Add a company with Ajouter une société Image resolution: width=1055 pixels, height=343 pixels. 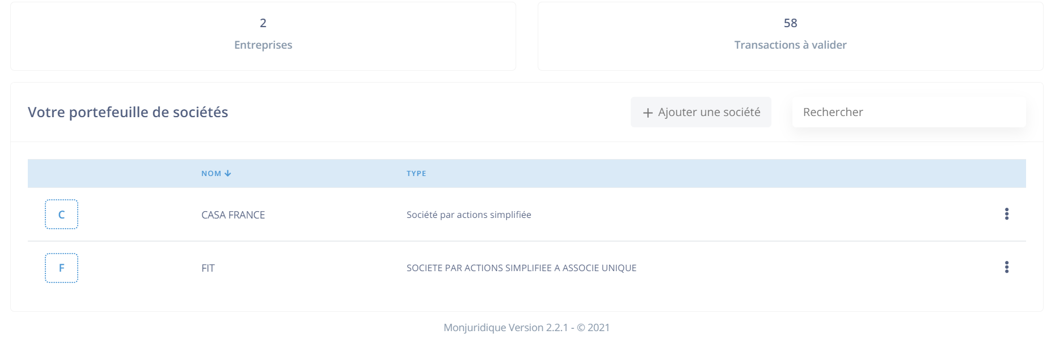pos(701,112)
